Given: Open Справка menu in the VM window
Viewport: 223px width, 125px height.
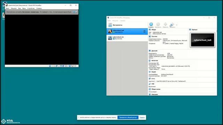Looking at the screenshot, I should [x=39, y=8].
